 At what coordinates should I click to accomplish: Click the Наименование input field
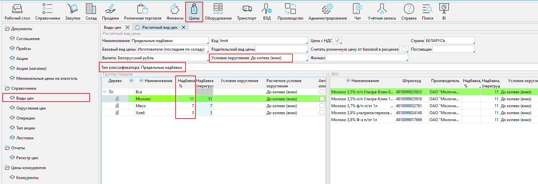(169, 41)
